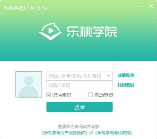Screen dimensions: 157x139
Task: Click the large 乐桃学院 logo text
Action: tap(92, 32)
